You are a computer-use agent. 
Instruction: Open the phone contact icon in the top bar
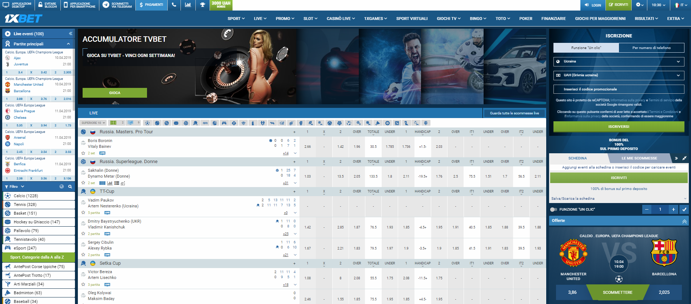point(174,5)
